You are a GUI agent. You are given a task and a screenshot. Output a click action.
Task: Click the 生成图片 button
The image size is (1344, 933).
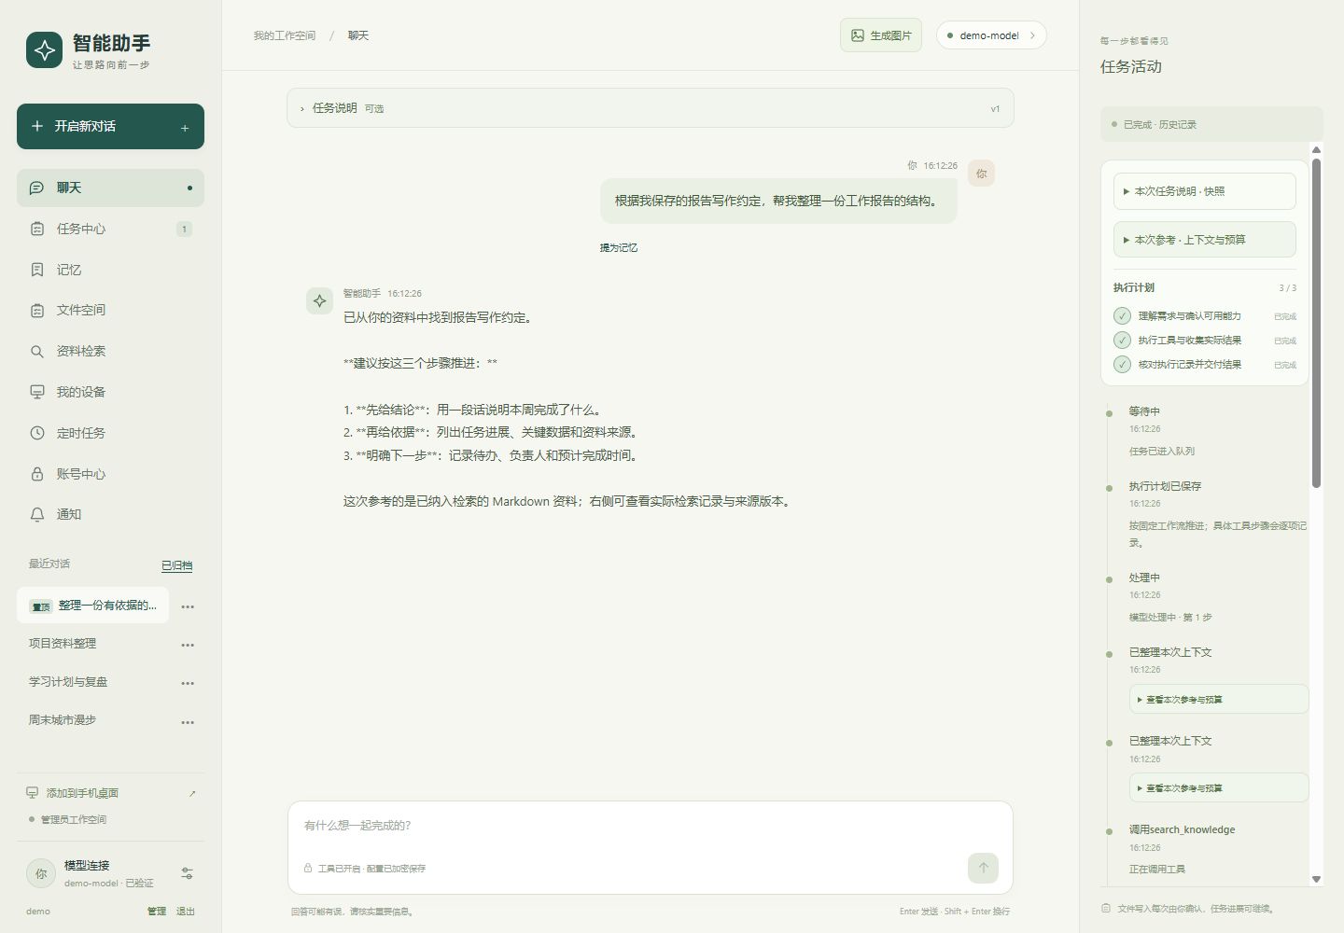click(881, 35)
